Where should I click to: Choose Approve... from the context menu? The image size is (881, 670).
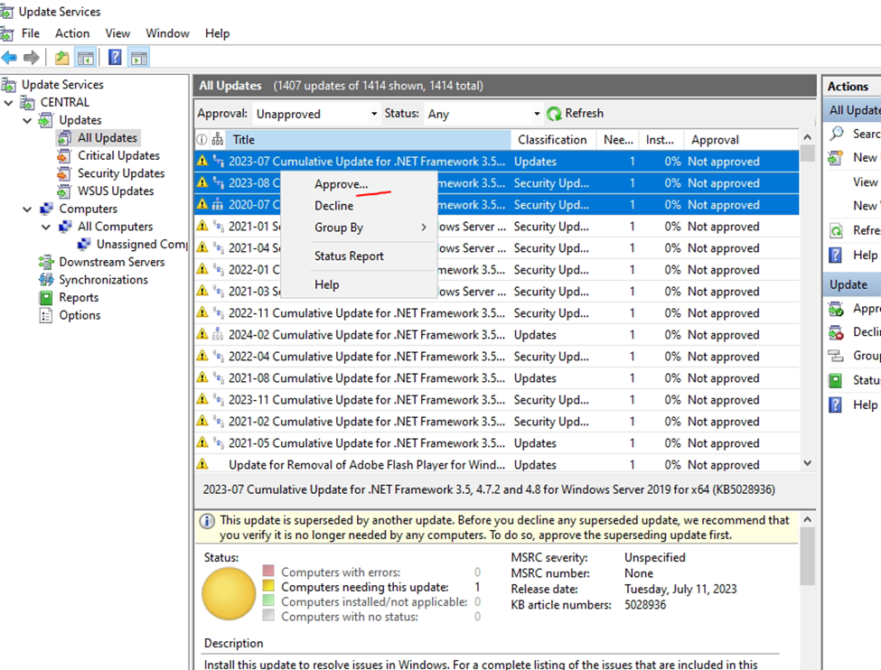(341, 183)
